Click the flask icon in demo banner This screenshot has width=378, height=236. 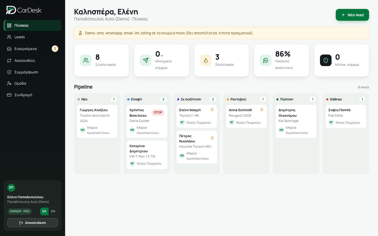pos(80,33)
